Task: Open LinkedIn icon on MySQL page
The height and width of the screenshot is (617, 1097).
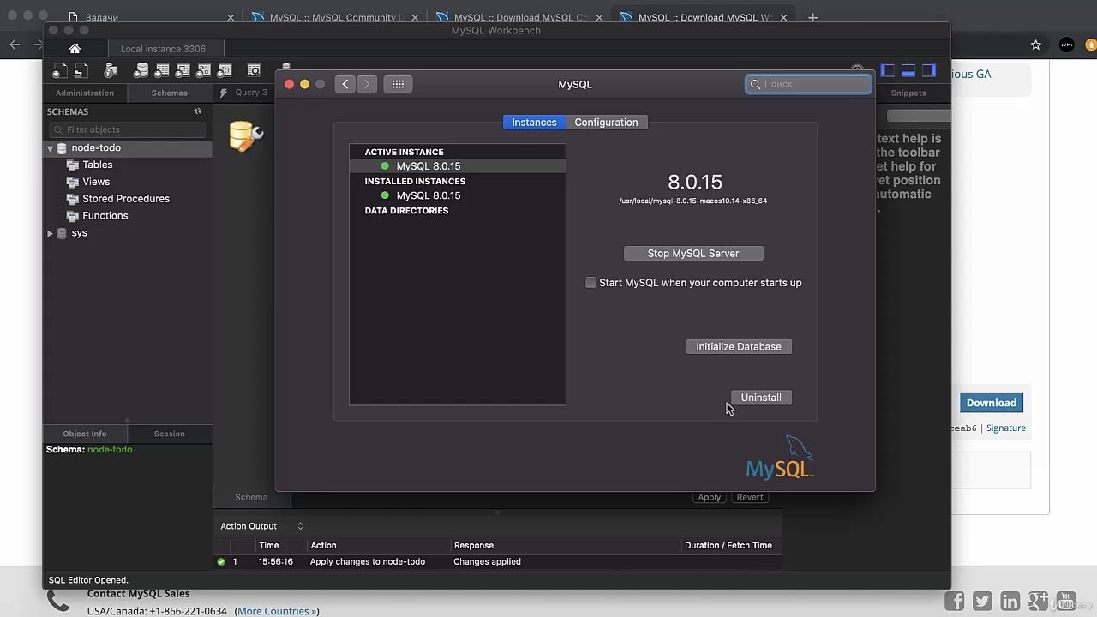Action: coord(1010,601)
